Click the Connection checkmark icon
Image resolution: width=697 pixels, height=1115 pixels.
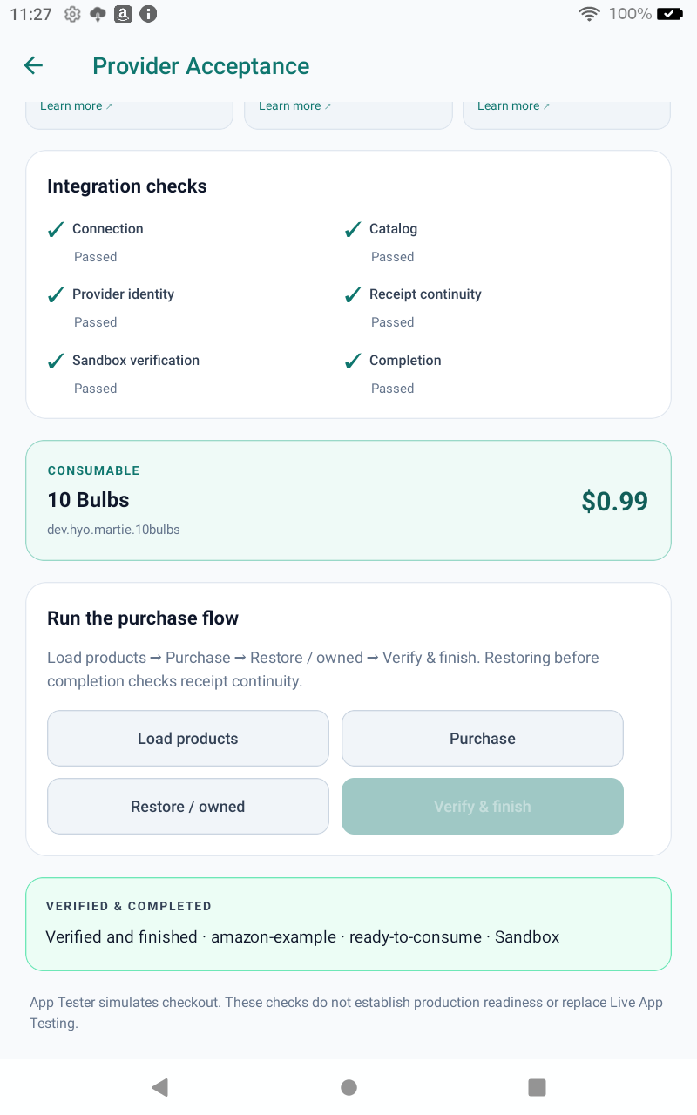pos(56,229)
